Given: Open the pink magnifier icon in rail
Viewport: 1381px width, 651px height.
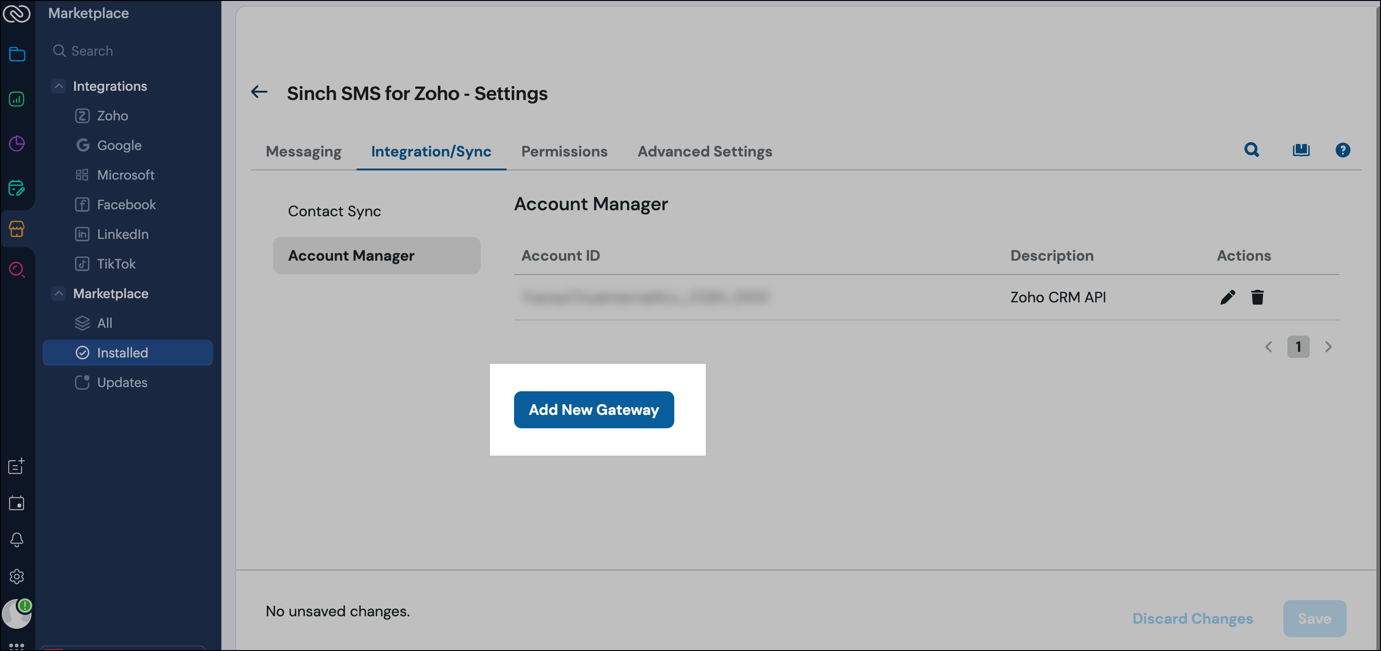Looking at the screenshot, I should pyautogui.click(x=17, y=269).
